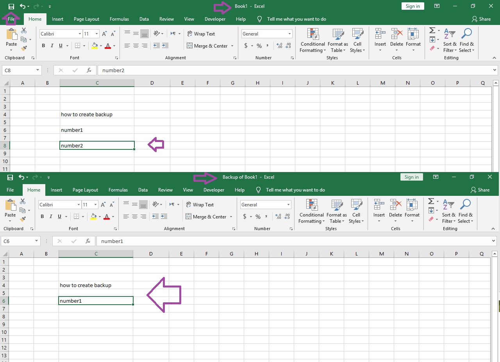The width and height of the screenshot is (500, 362).
Task: Apply red Font Color in Backup of Book1
Action: pos(106,217)
